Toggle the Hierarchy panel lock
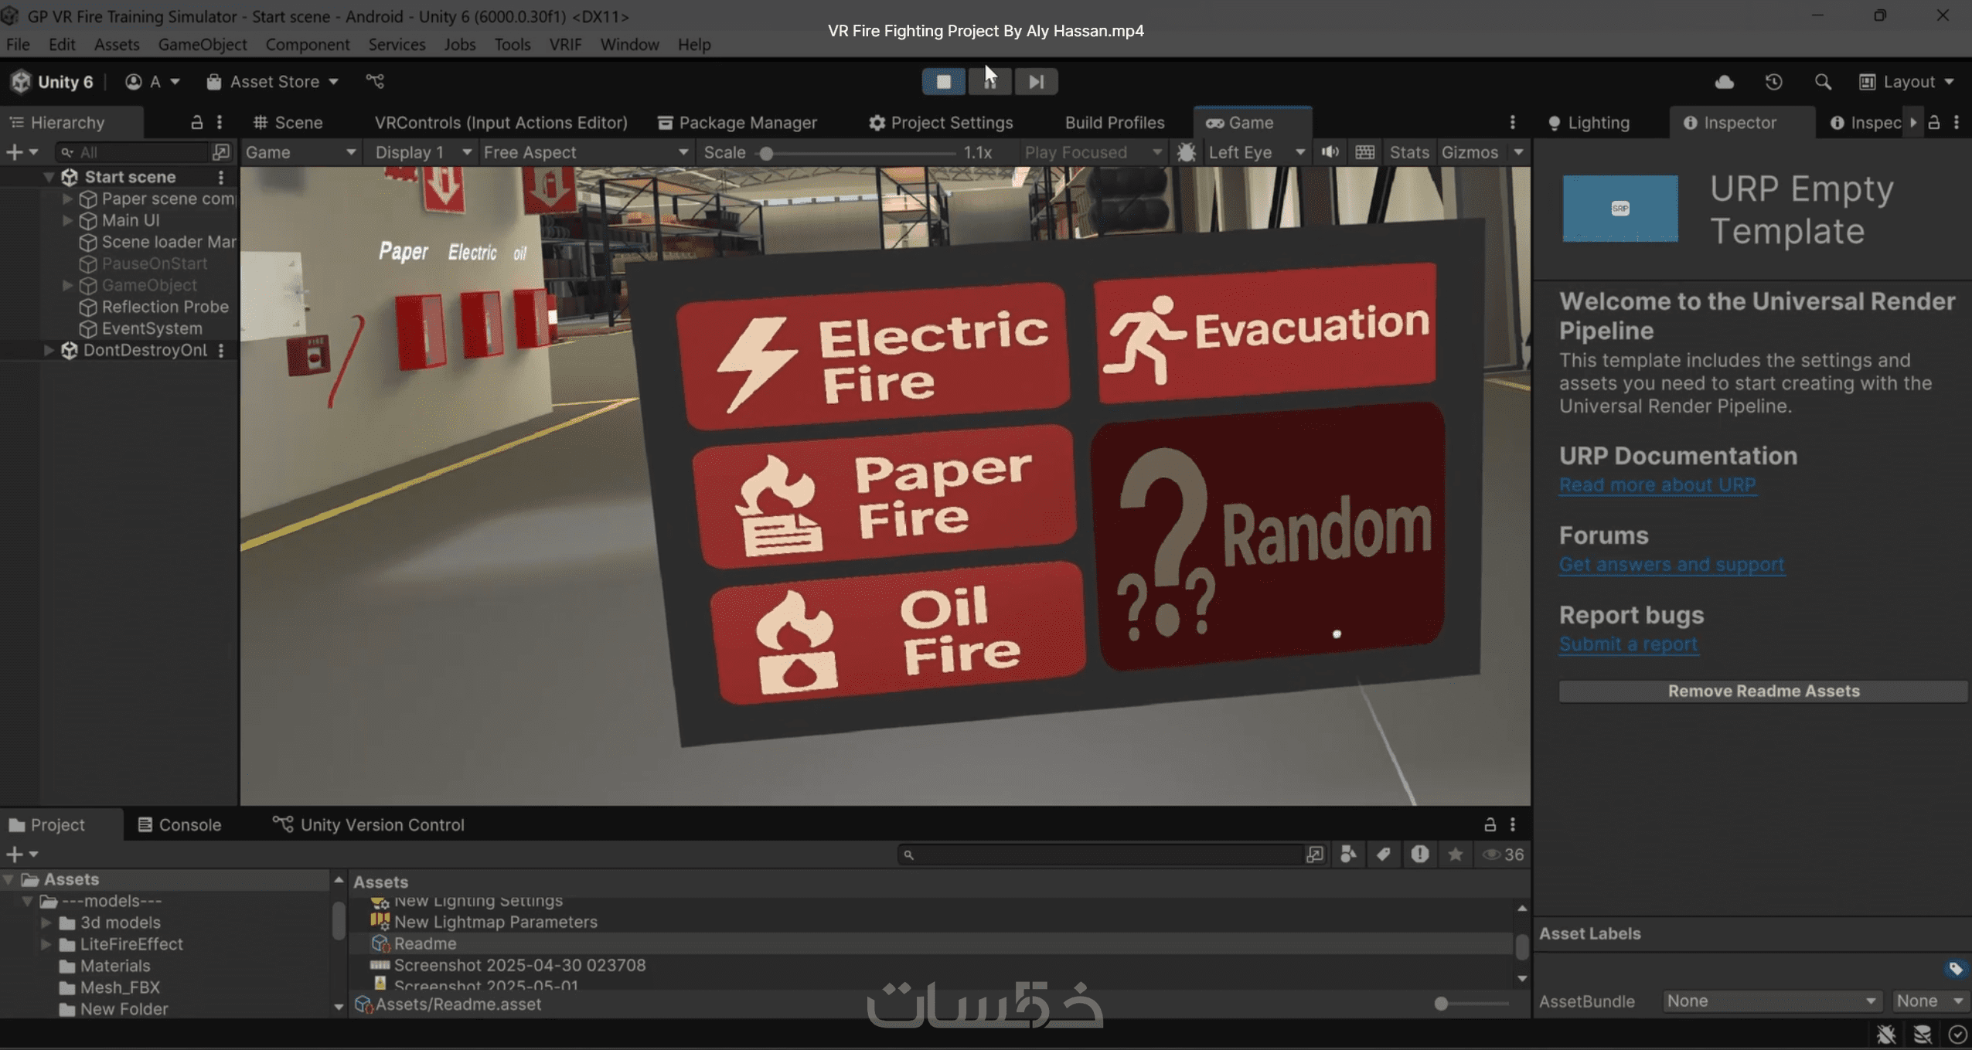The image size is (1972, 1050). pyautogui.click(x=196, y=122)
